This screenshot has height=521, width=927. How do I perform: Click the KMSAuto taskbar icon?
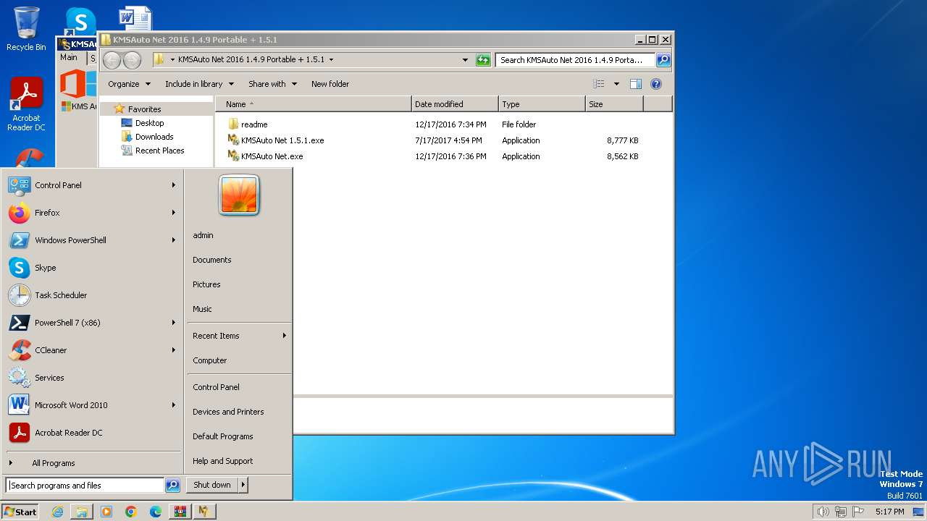pyautogui.click(x=205, y=512)
